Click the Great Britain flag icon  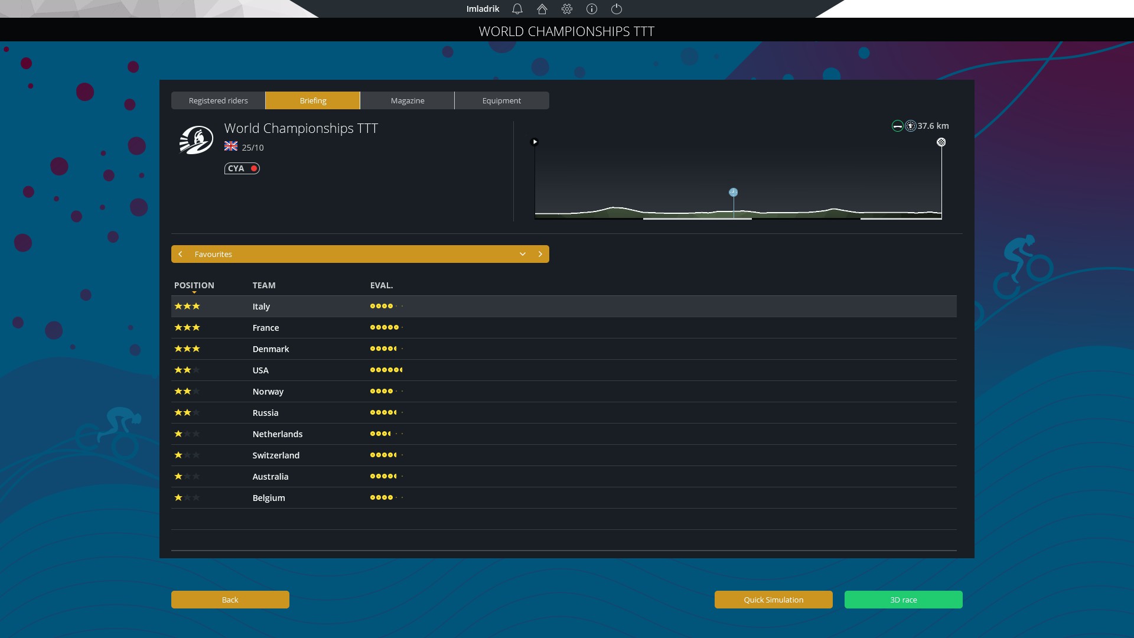pos(231,147)
